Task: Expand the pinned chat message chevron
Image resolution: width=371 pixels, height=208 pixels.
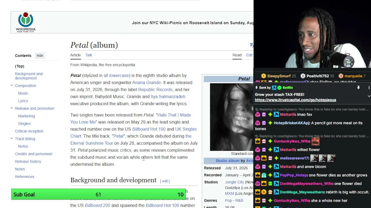Action: tap(369, 96)
